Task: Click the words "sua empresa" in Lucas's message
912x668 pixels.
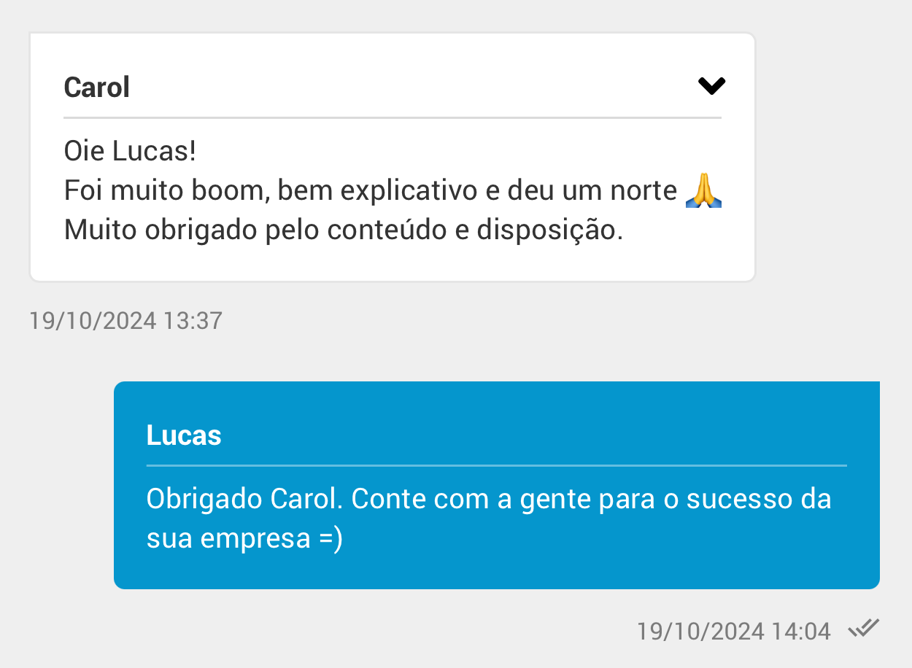Action: click(228, 538)
